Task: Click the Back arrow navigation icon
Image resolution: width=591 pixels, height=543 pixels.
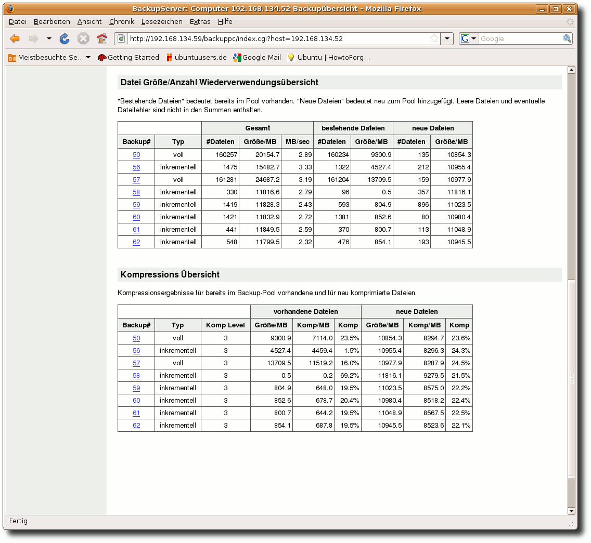Action: click(x=15, y=38)
